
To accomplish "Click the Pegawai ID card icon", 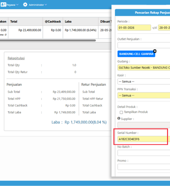I will coord(3,5).
